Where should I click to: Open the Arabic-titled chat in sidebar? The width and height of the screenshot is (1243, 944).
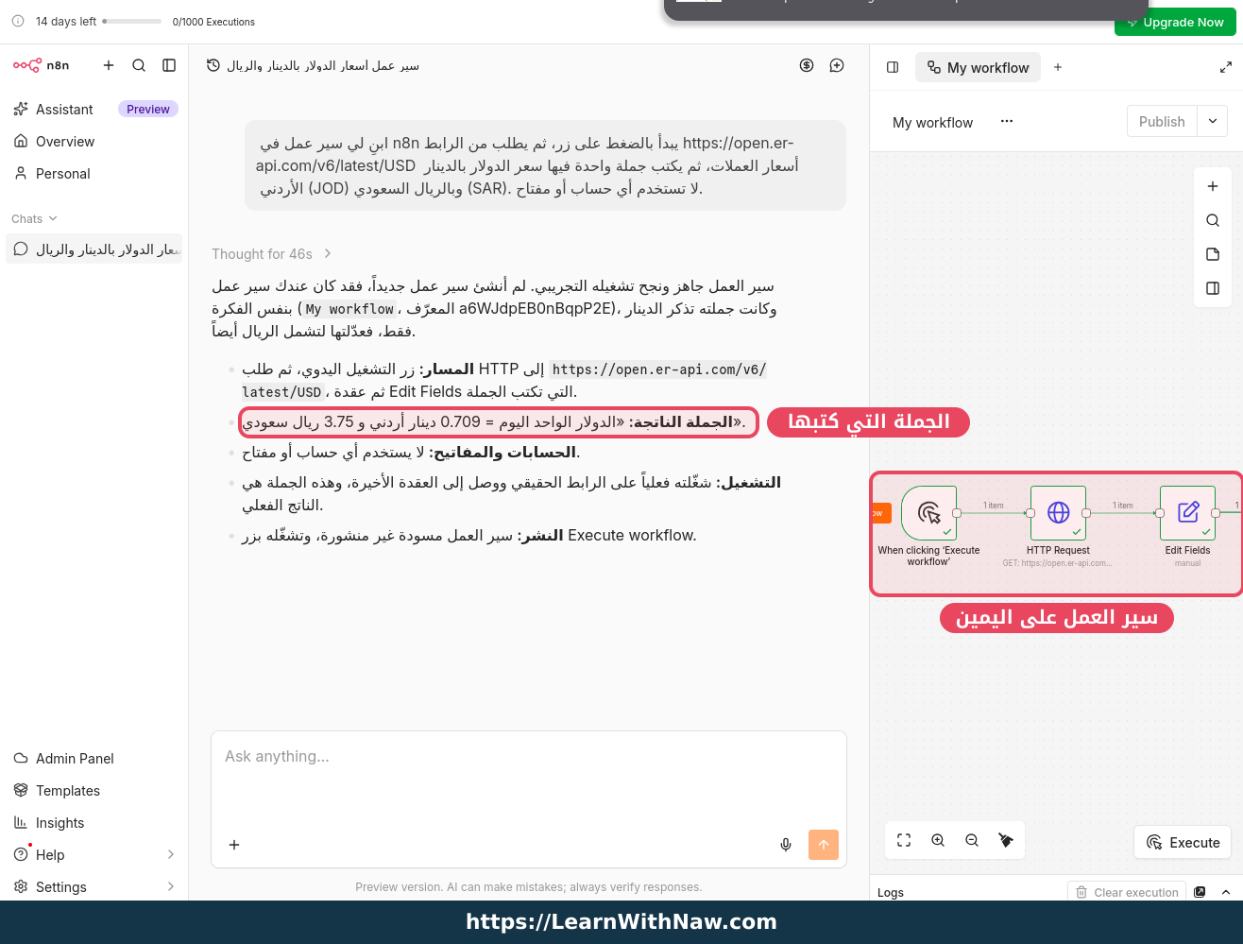pyautogui.click(x=94, y=249)
